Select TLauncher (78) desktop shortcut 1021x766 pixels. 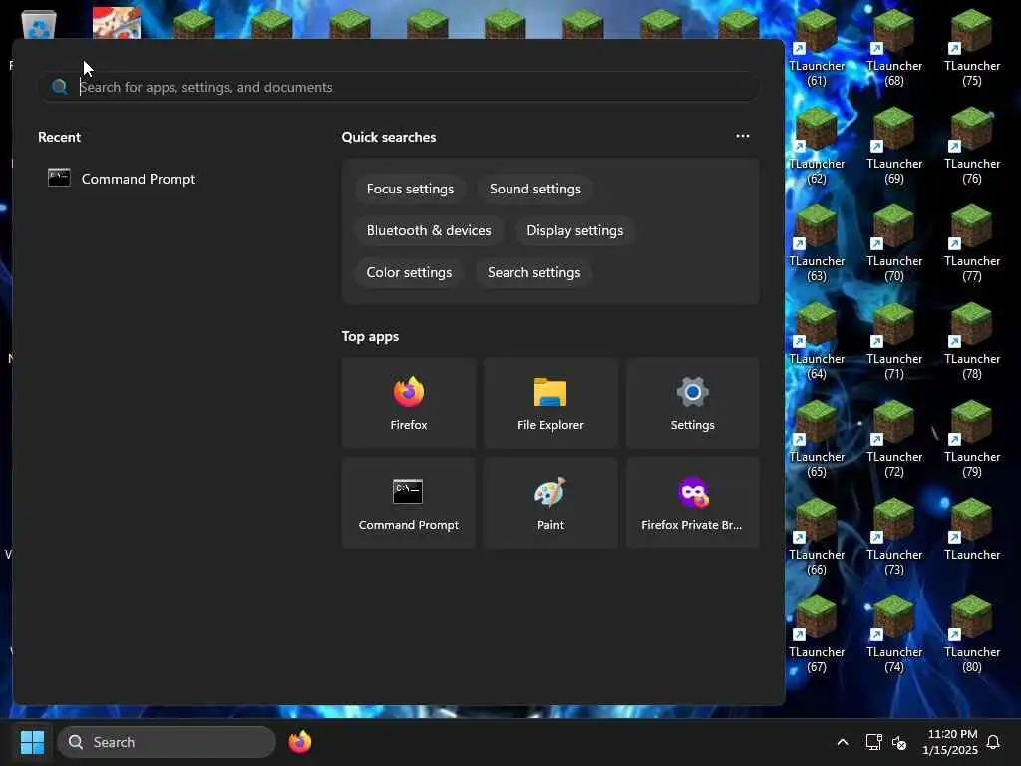tap(971, 341)
